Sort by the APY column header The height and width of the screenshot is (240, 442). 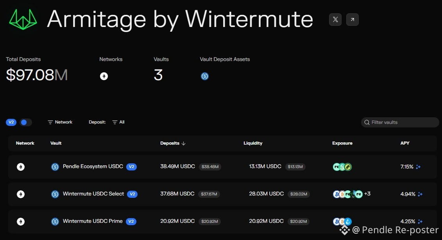(x=405, y=143)
